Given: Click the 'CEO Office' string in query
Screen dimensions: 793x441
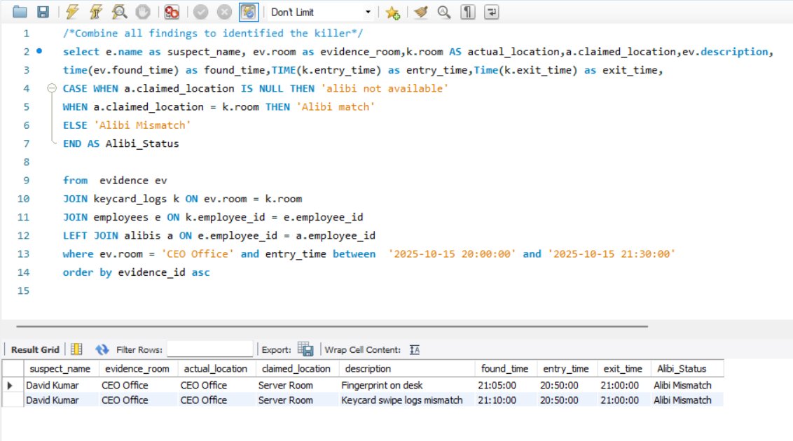Looking at the screenshot, I should 198,254.
